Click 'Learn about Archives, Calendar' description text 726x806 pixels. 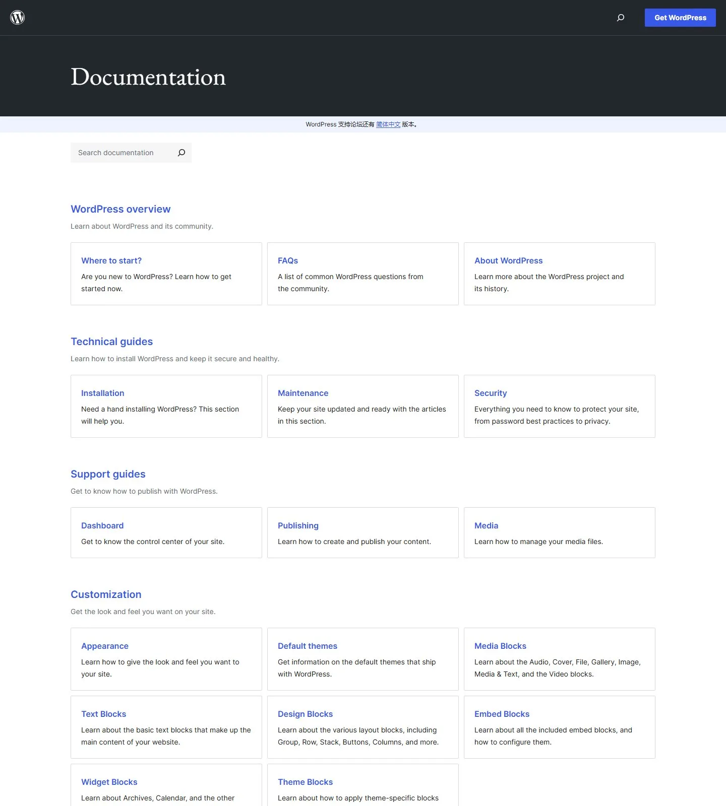pyautogui.click(x=158, y=798)
